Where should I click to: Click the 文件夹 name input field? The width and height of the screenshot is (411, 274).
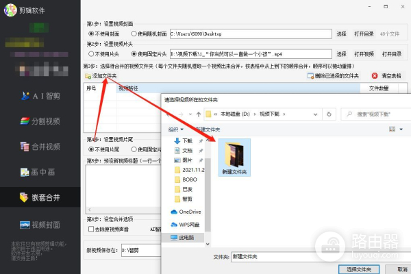(321, 257)
